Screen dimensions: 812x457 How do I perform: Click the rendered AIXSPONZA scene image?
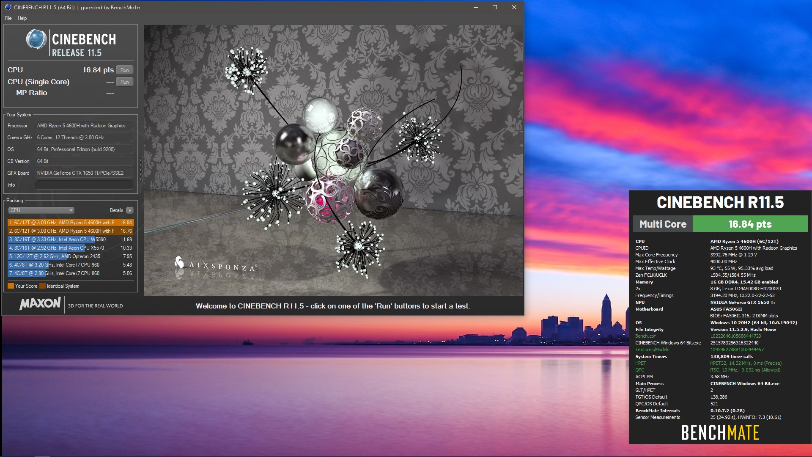(x=333, y=160)
